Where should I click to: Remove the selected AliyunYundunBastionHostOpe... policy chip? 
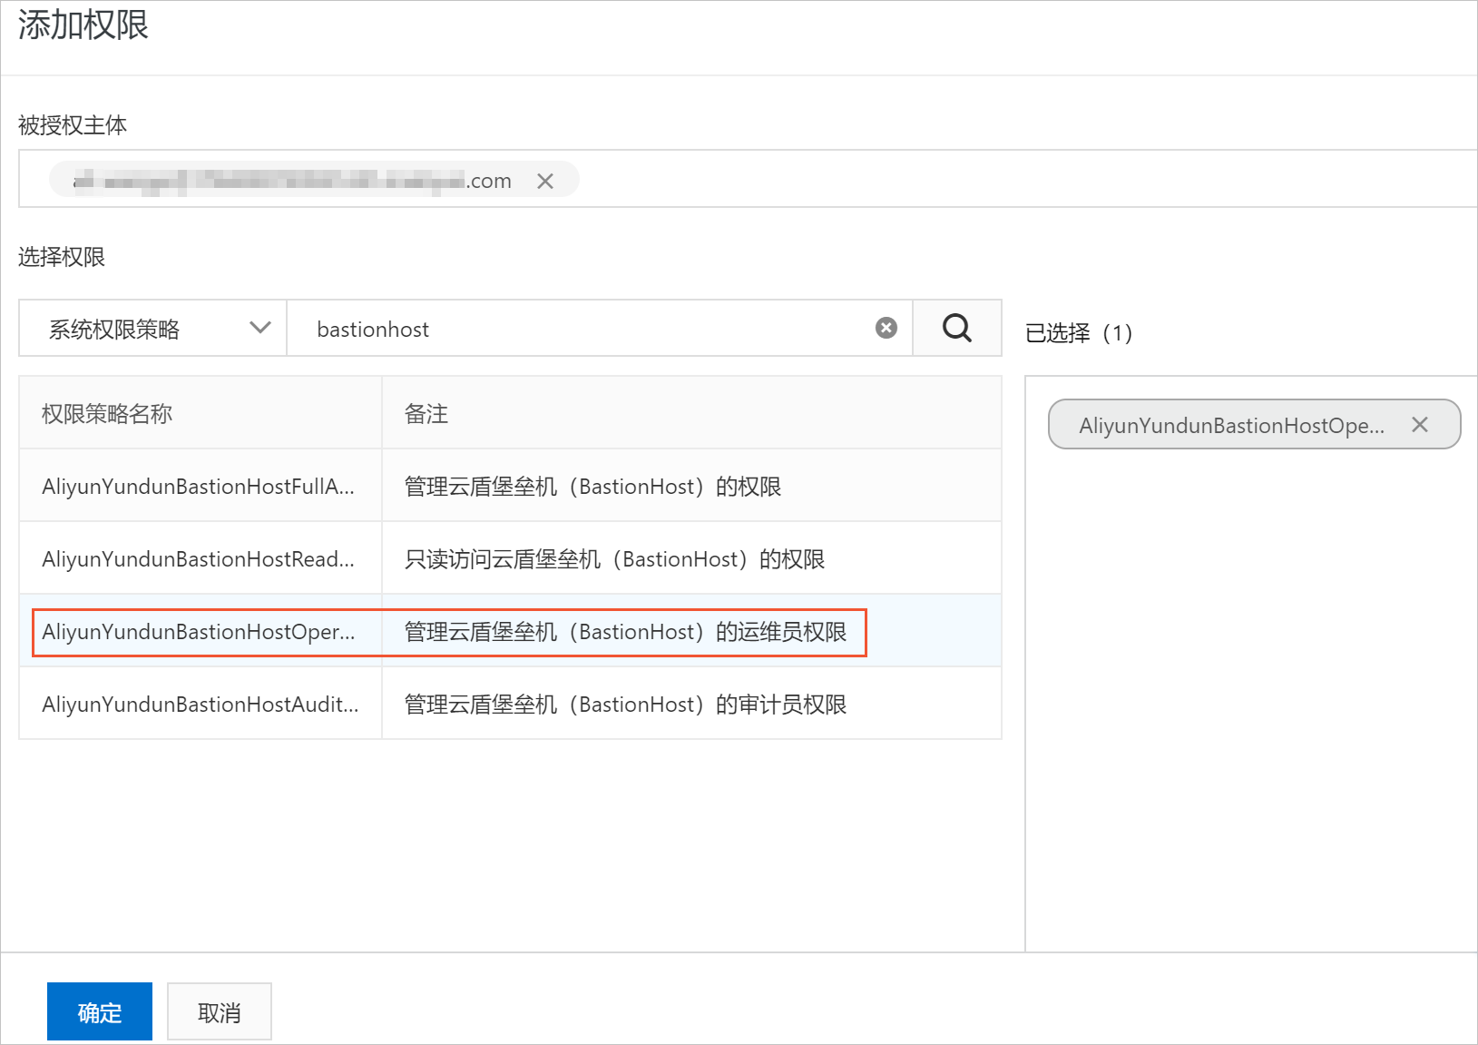(x=1420, y=424)
